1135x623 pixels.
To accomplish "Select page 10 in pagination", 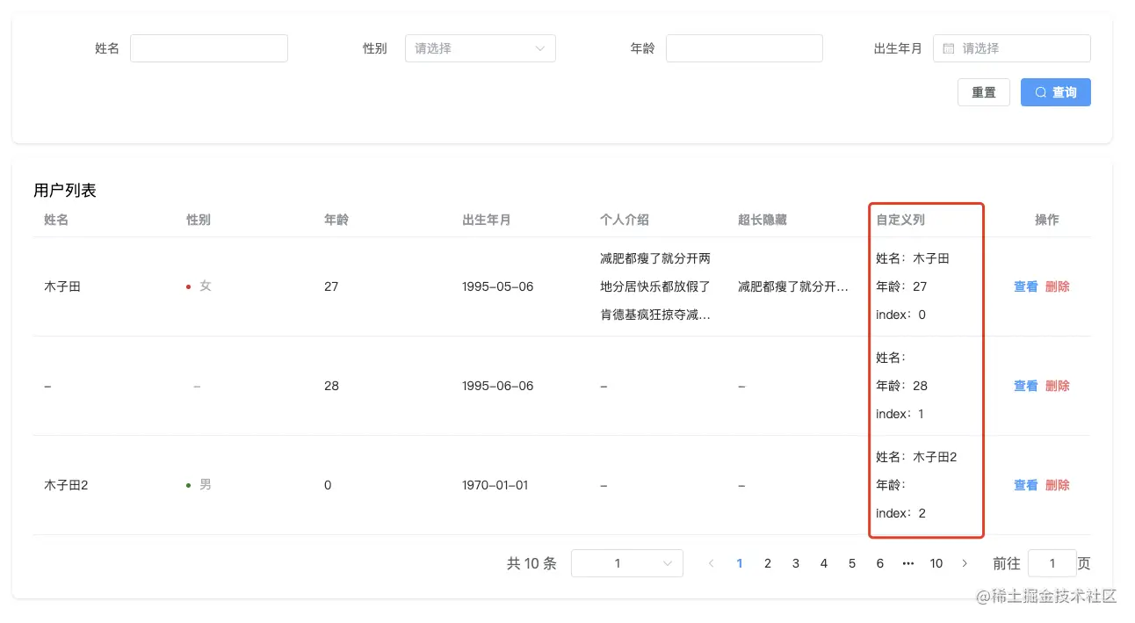I will (936, 563).
